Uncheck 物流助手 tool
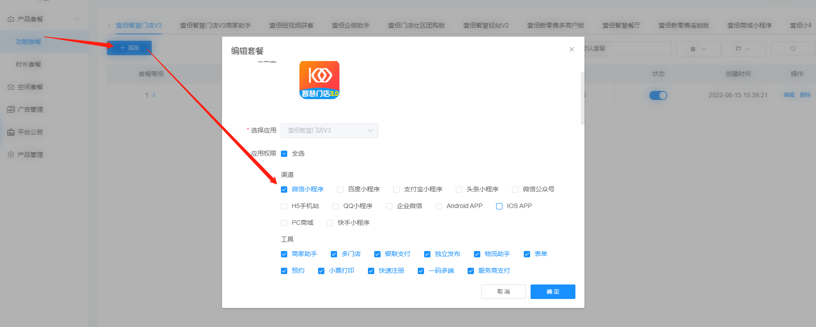Screen dimensions: 816x327 click(x=477, y=254)
